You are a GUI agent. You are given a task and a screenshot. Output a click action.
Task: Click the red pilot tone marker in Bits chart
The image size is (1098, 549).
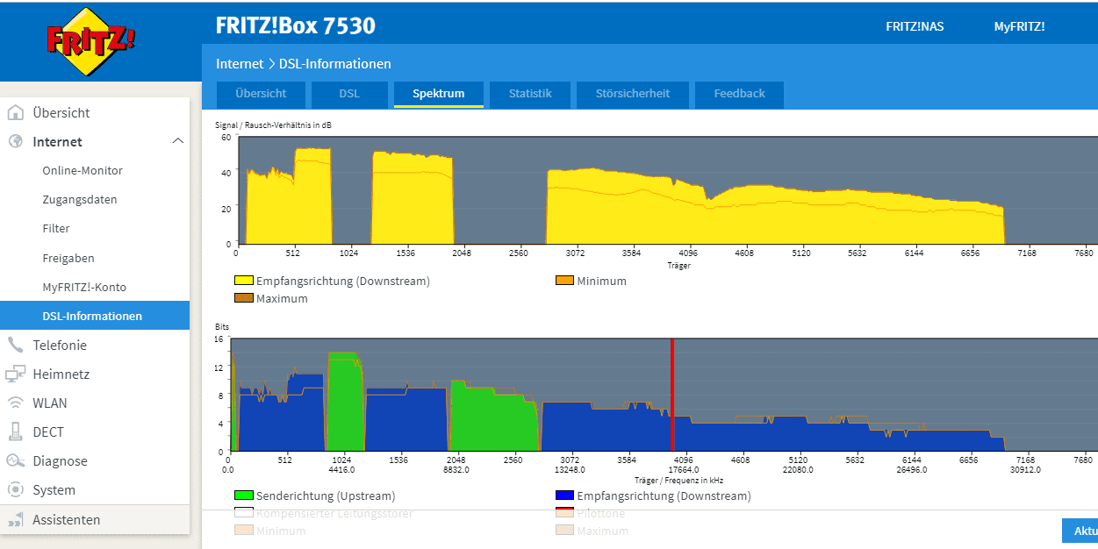pos(672,395)
